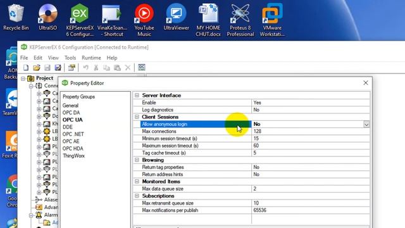Image resolution: width=405 pixels, height=228 pixels.
Task: Click the Enable value Yes
Action: 311,103
